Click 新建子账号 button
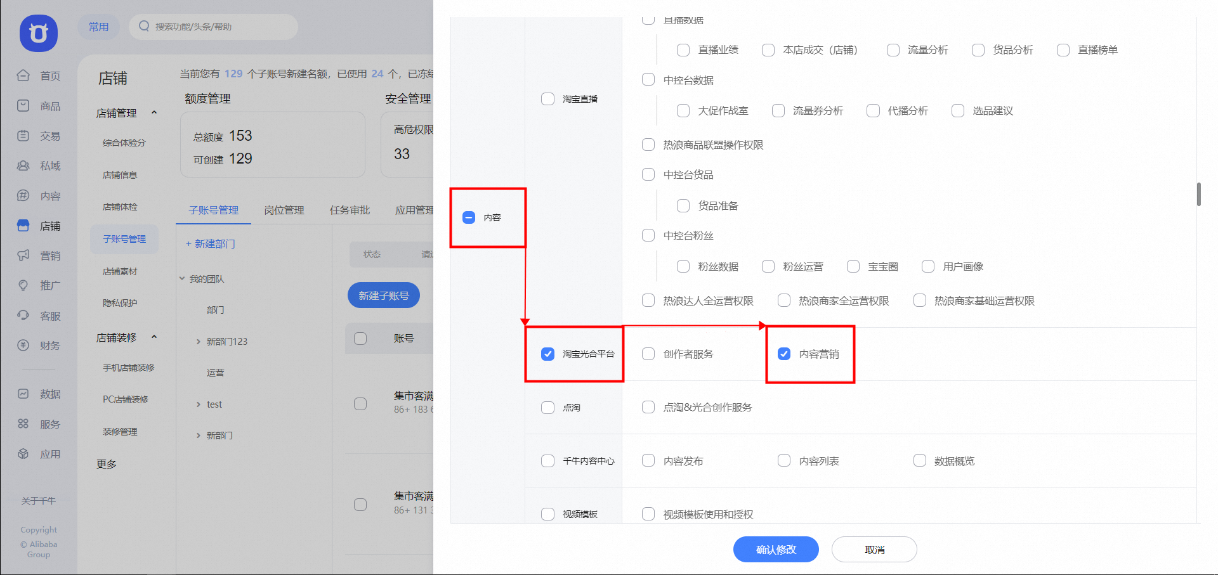Image resolution: width=1218 pixels, height=575 pixels. 384,295
